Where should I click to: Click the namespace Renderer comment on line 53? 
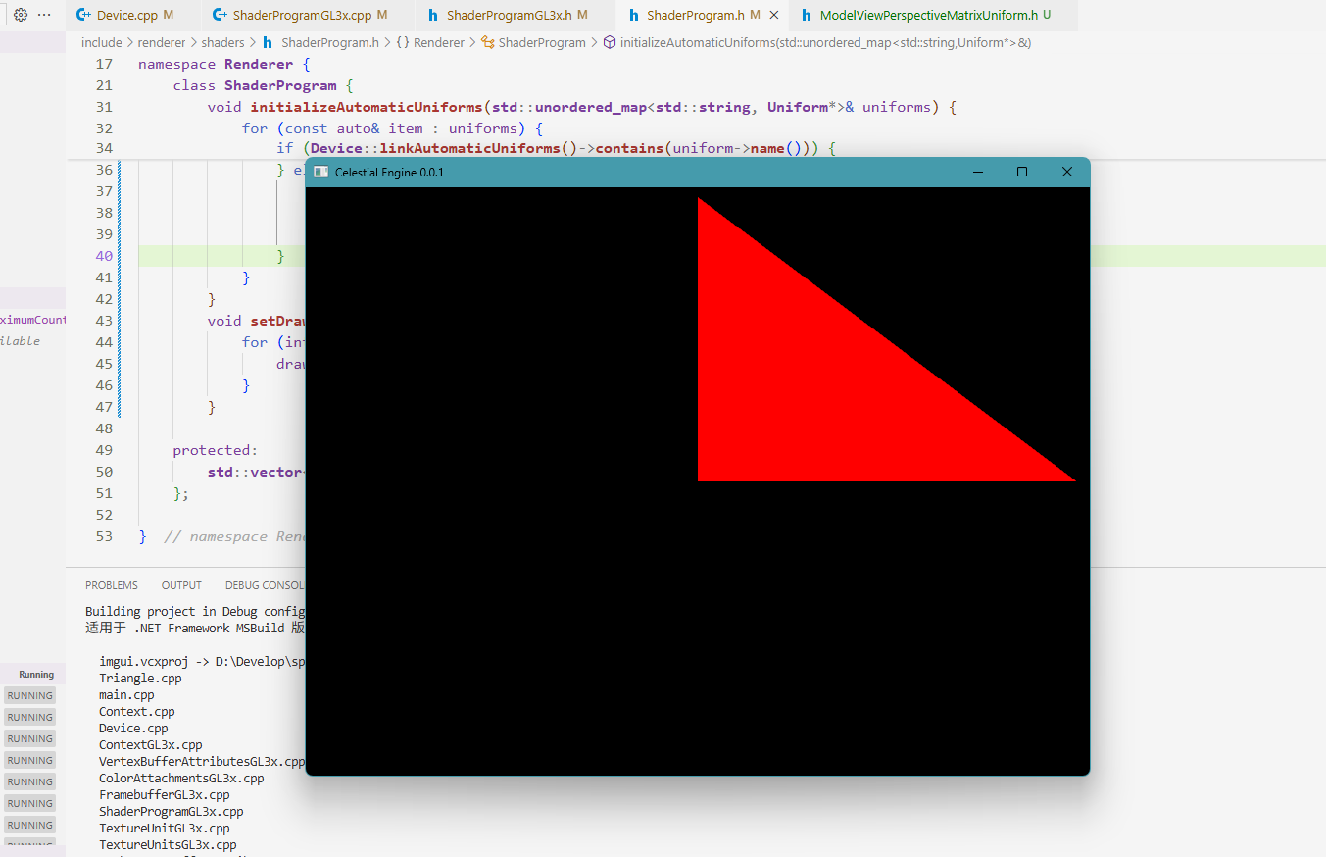233,536
